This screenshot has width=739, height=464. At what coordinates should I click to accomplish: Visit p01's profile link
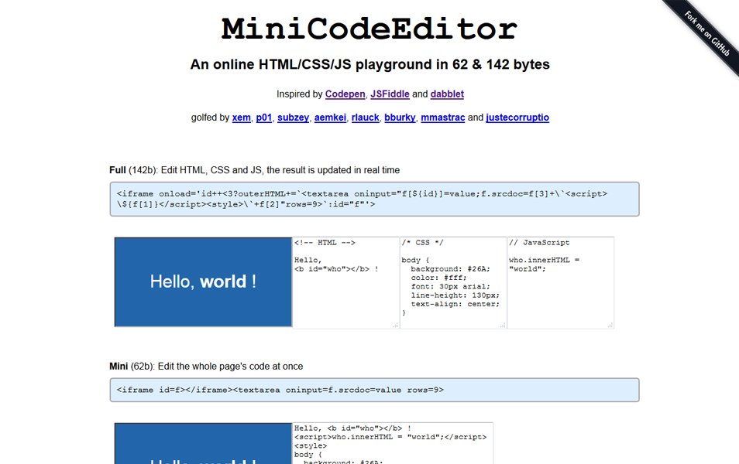pos(264,118)
